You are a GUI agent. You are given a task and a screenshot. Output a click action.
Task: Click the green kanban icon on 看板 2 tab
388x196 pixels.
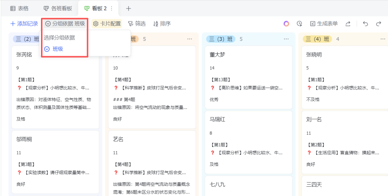tap(87, 8)
